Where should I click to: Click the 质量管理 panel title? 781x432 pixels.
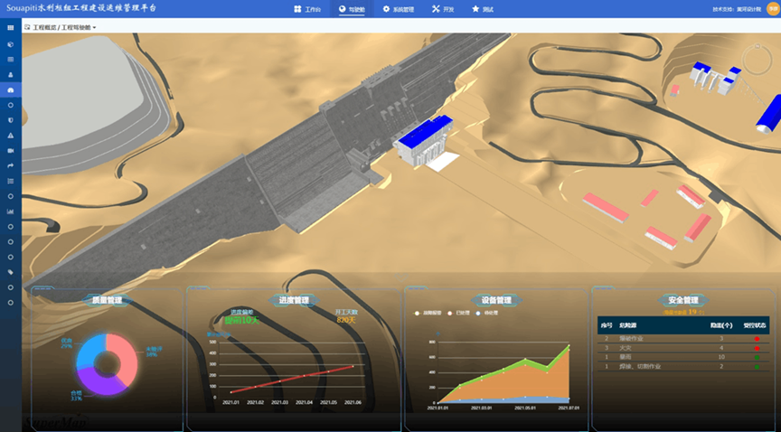(x=107, y=300)
